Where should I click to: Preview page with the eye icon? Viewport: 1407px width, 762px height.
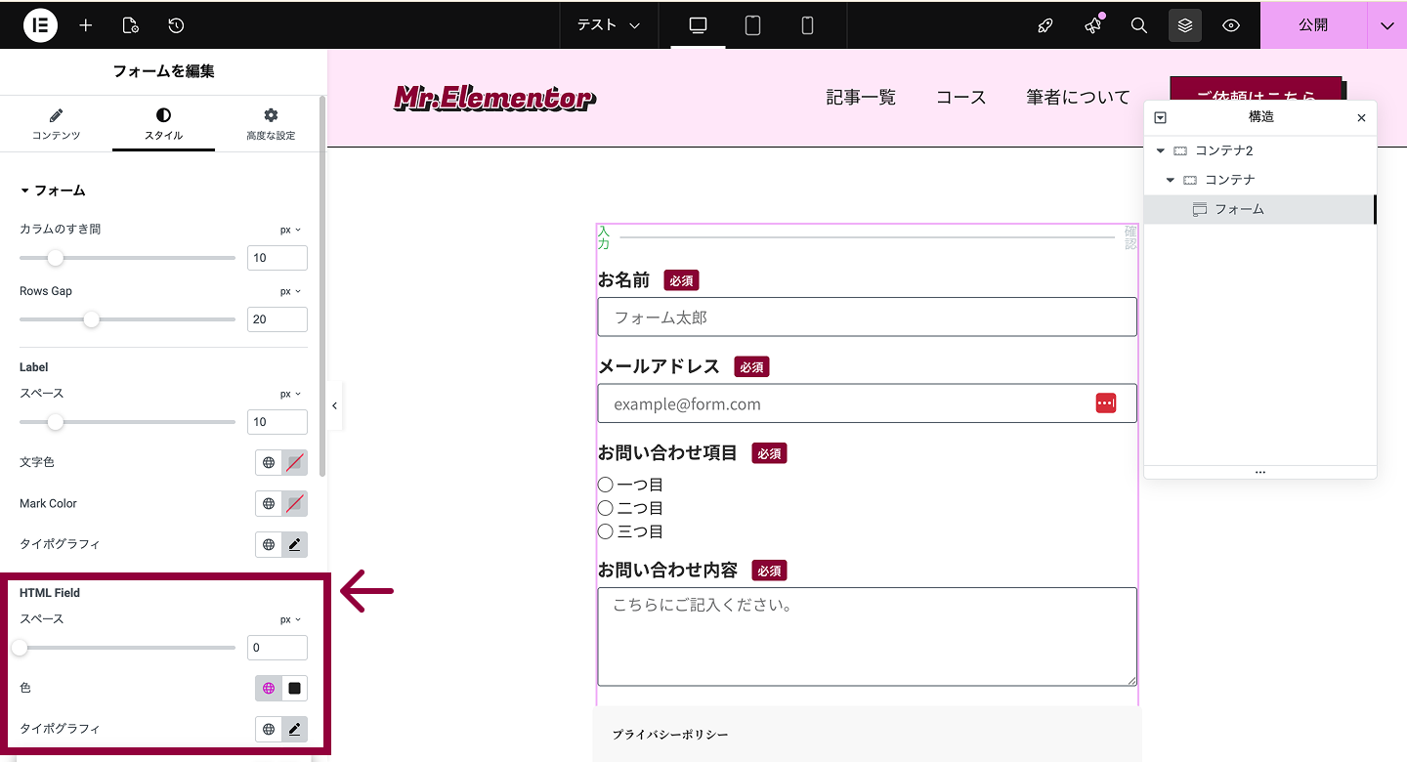click(1231, 25)
